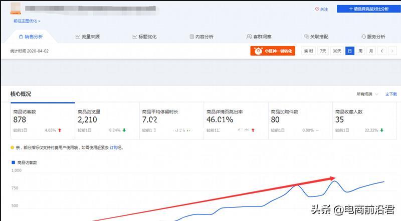
Task: Open the 客群洞察 tab
Action: pyautogui.click(x=259, y=36)
